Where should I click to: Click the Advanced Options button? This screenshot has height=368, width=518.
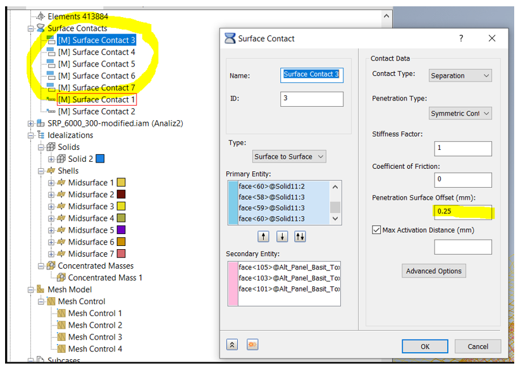(x=434, y=271)
